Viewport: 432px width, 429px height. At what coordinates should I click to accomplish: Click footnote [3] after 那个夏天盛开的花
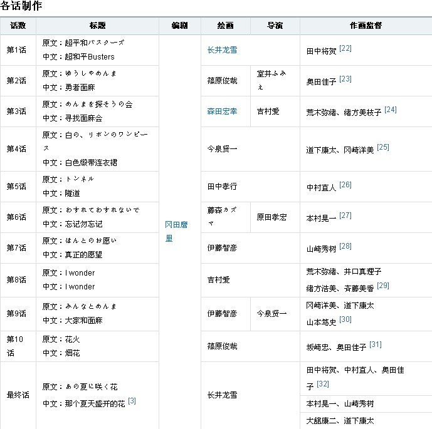[x=132, y=401]
